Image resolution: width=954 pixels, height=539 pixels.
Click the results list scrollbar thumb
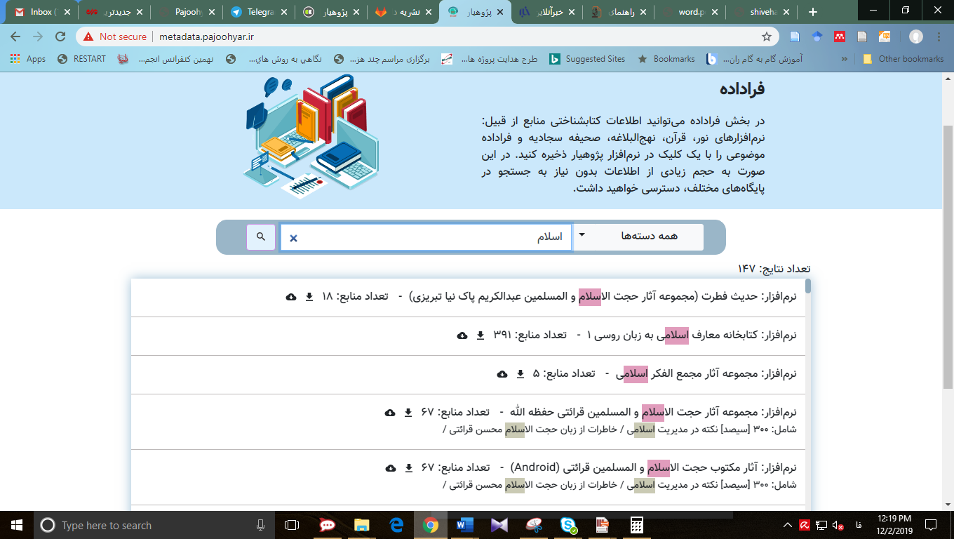coord(808,286)
